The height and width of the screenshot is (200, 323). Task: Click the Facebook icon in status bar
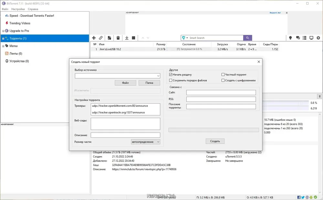(299, 197)
